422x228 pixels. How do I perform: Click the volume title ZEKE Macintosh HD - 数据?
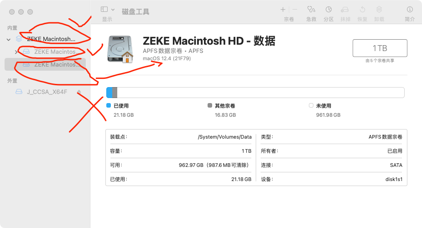click(x=209, y=41)
